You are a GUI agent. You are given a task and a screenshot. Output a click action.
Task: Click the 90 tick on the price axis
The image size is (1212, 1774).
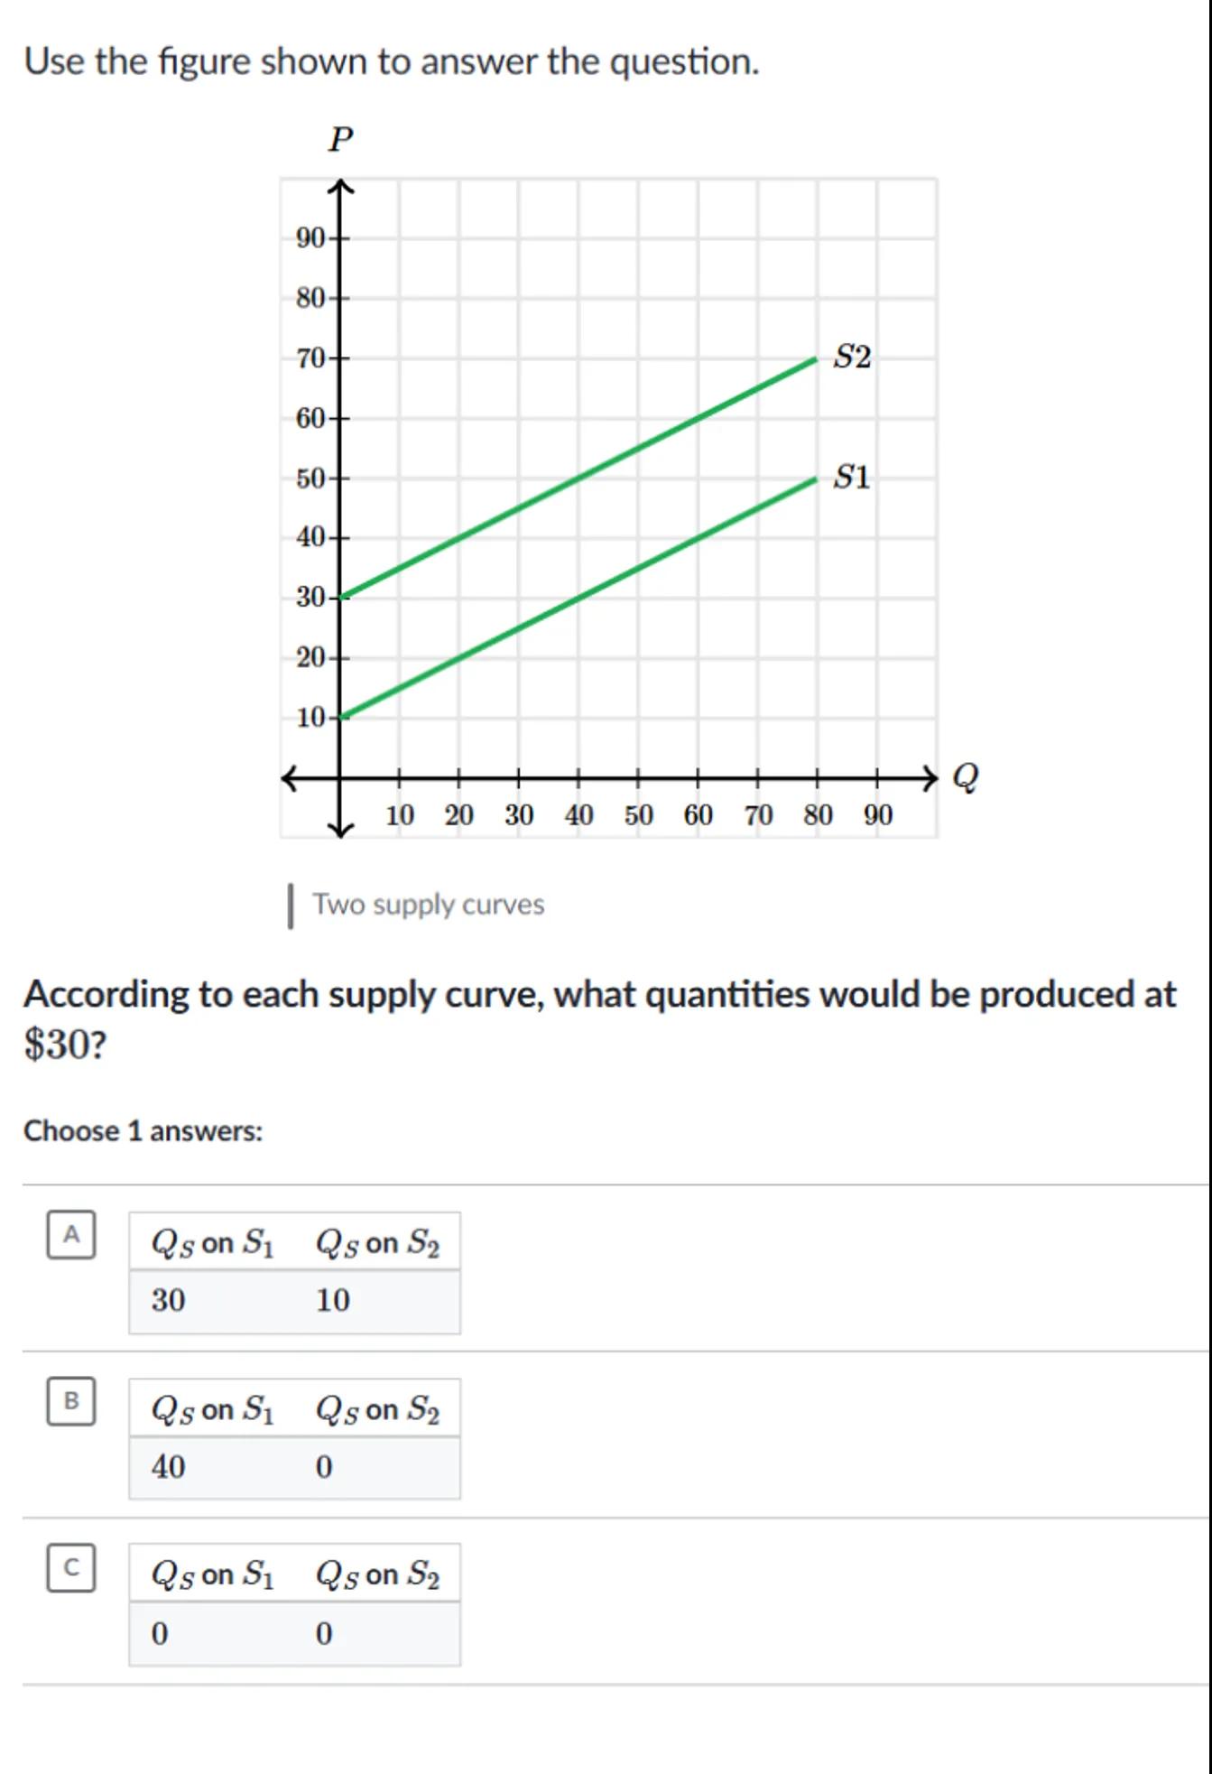(x=310, y=238)
